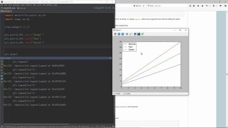Click the Out[9] console output line

35,105
